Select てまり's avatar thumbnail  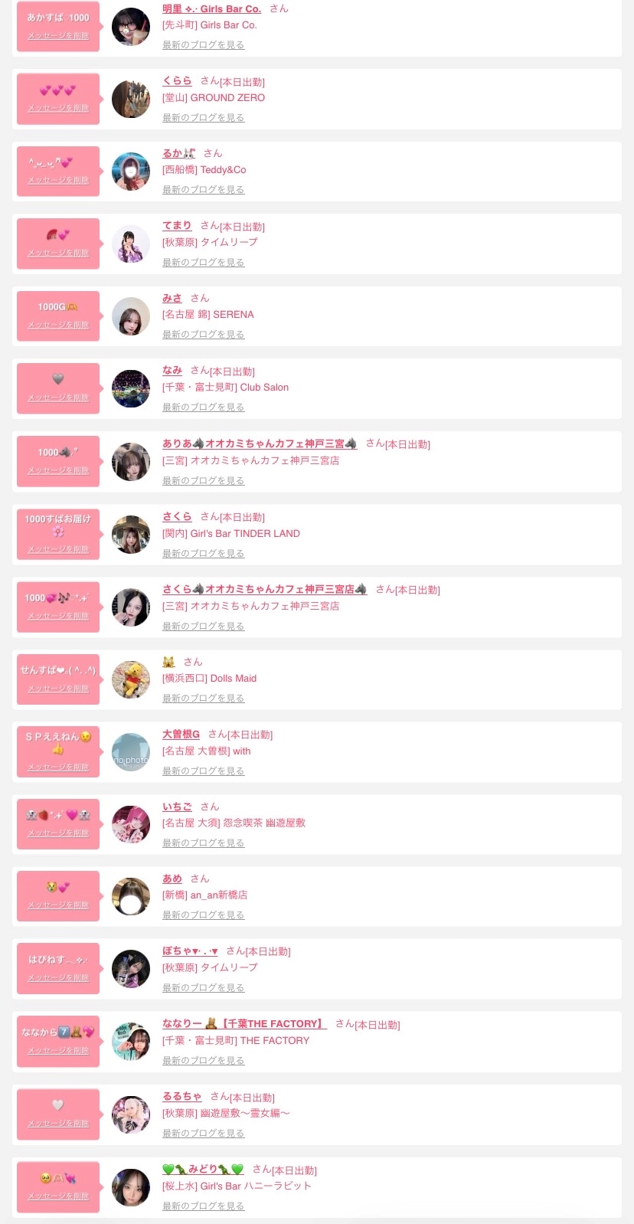131,244
